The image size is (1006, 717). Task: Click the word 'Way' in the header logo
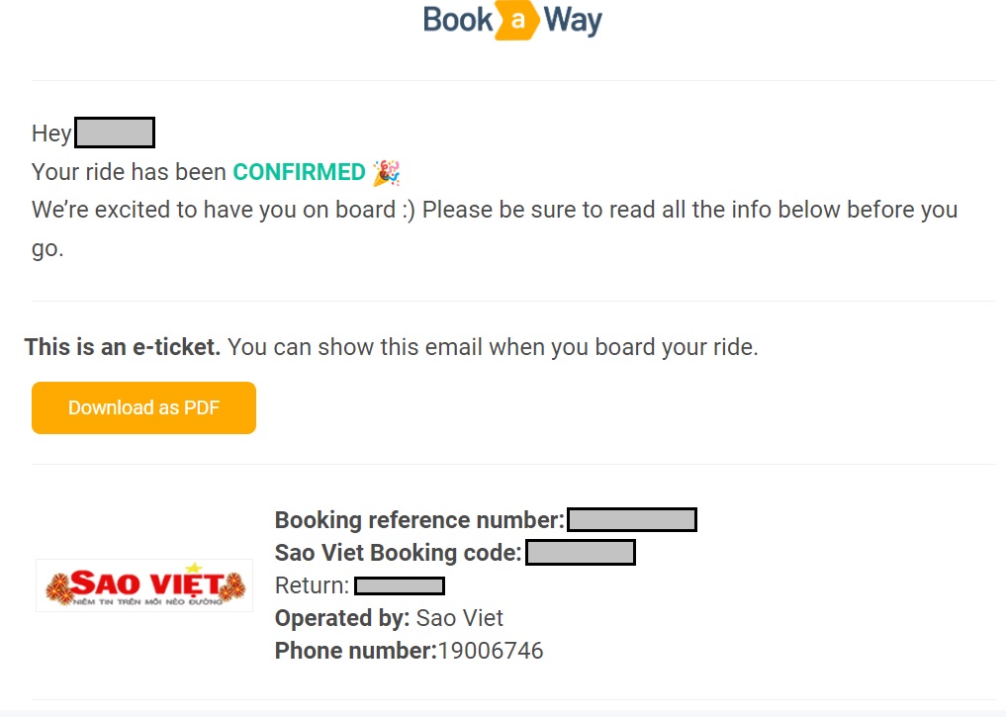(x=573, y=21)
